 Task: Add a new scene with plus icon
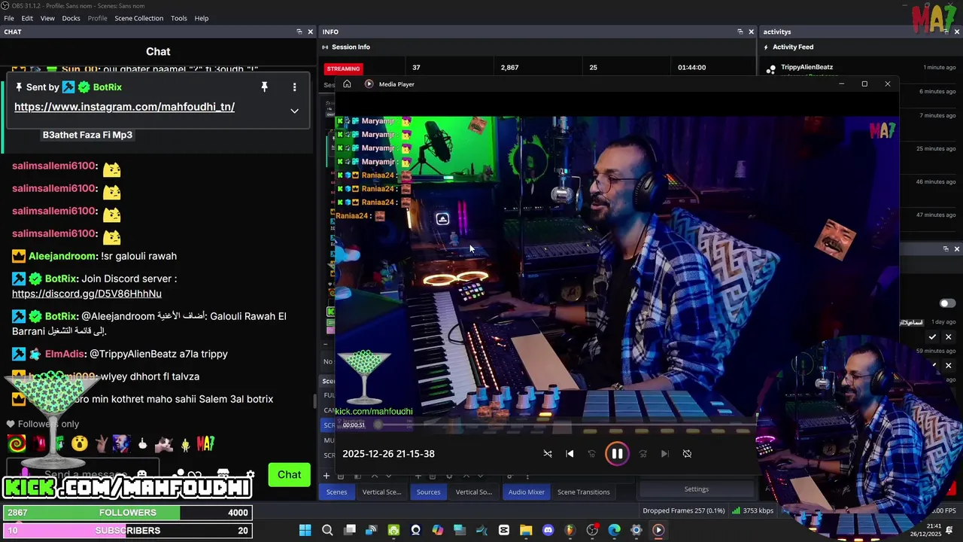click(327, 476)
